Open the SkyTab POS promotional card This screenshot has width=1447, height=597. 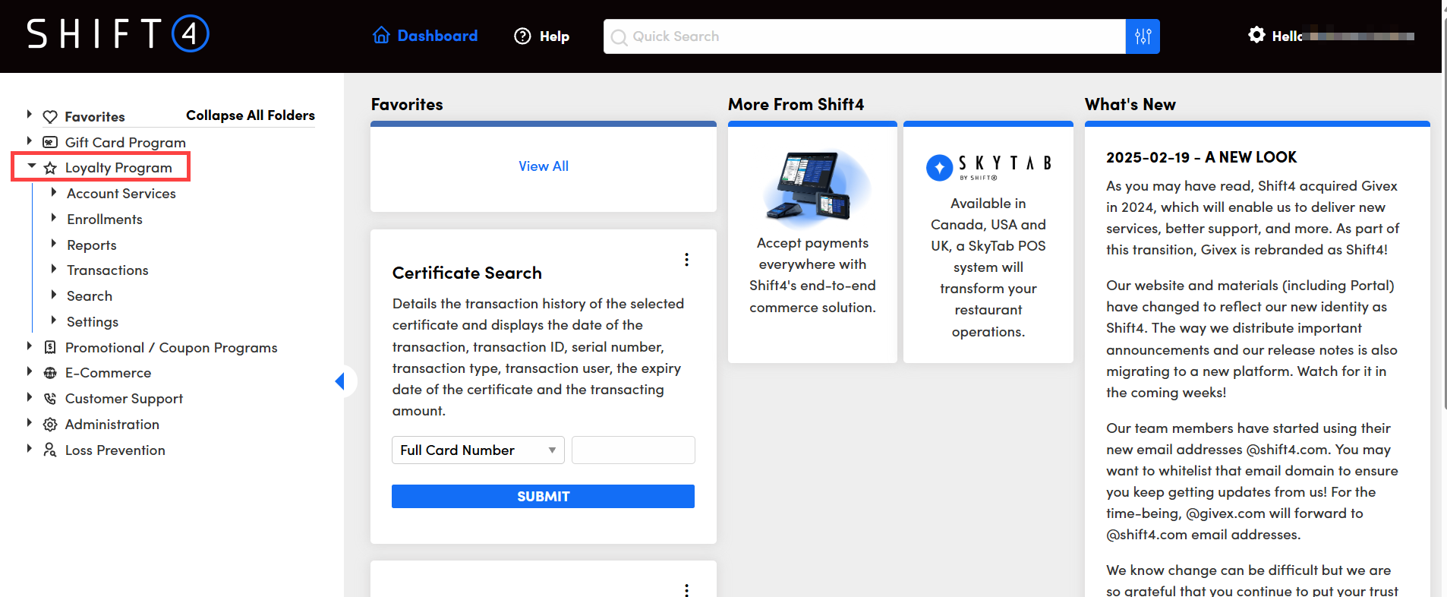click(988, 243)
